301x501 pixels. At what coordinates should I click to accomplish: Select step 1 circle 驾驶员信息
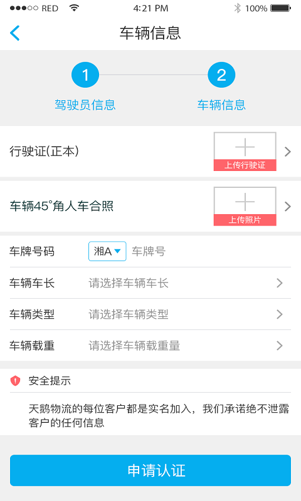pos(85,75)
